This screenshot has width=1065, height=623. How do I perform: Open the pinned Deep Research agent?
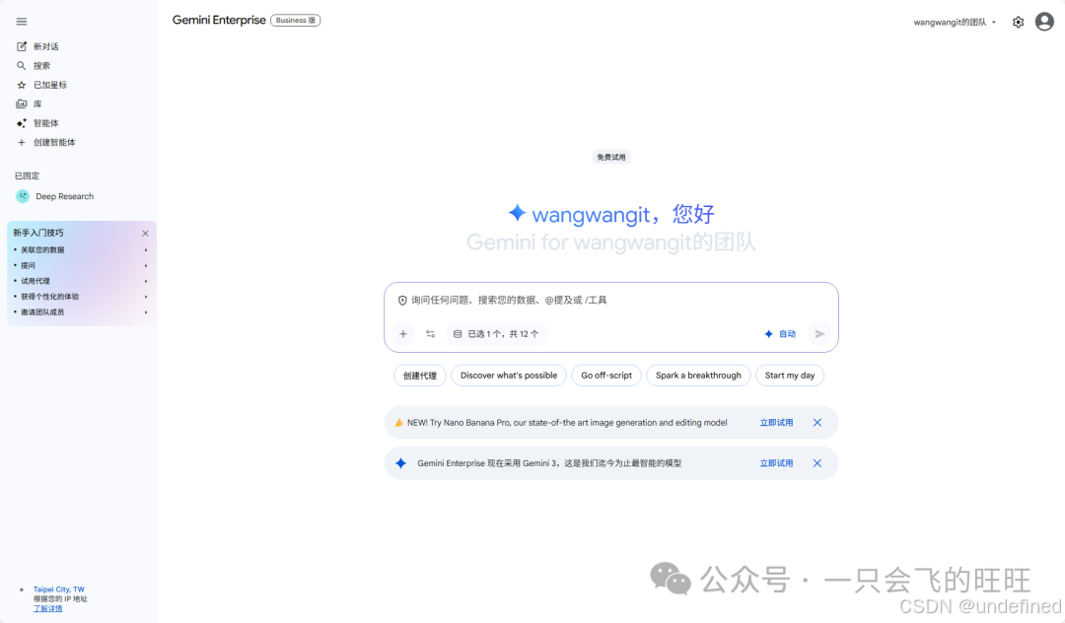tap(55, 196)
